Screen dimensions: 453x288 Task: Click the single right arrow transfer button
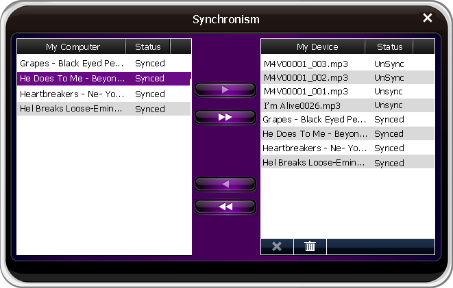[x=225, y=90]
